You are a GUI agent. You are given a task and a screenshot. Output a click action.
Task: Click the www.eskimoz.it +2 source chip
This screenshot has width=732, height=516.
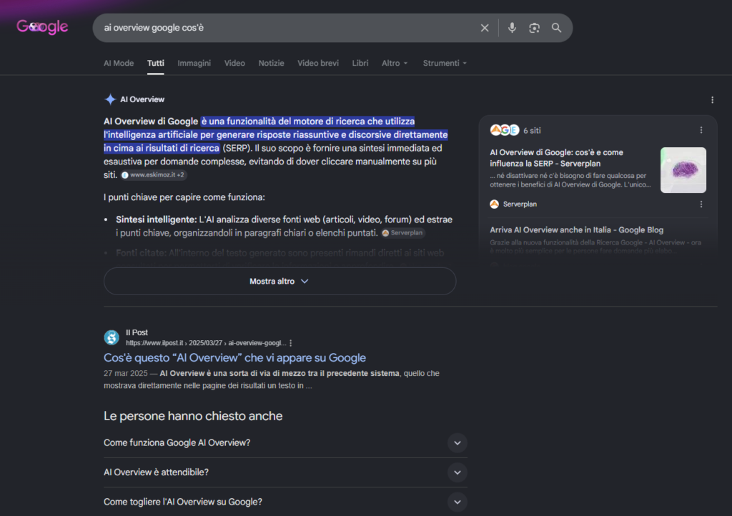(x=153, y=175)
